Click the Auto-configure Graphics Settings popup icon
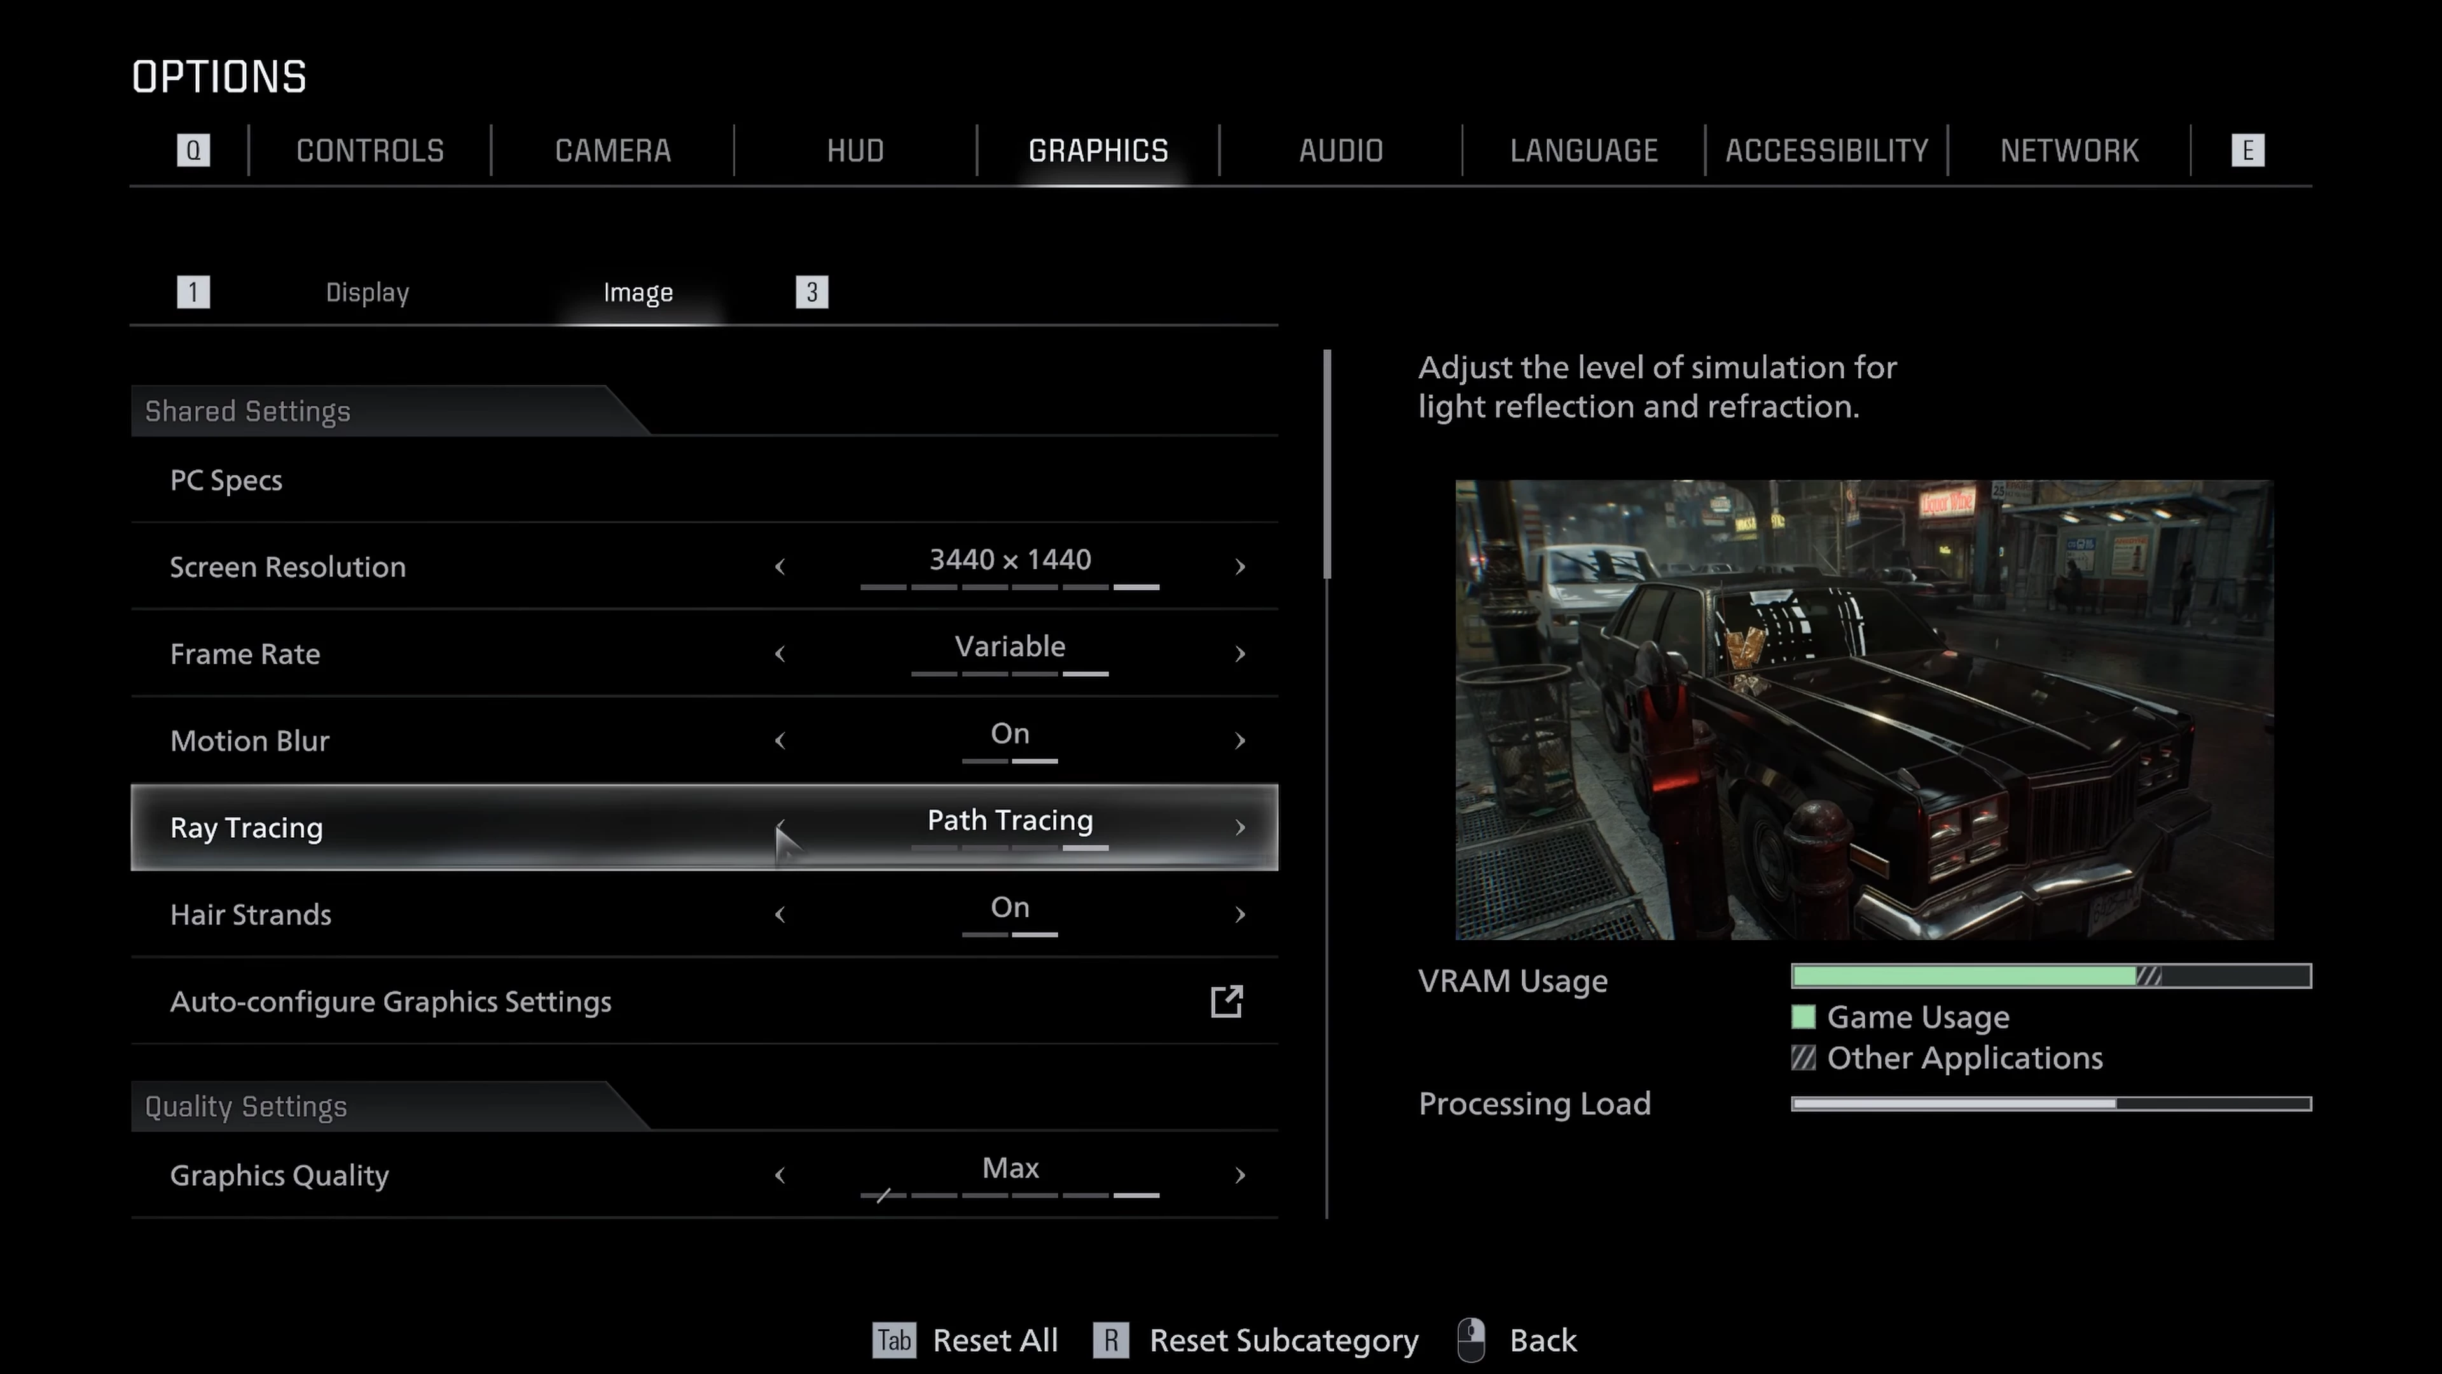Screen dimensions: 2442x1374 pyautogui.click(x=1227, y=1001)
